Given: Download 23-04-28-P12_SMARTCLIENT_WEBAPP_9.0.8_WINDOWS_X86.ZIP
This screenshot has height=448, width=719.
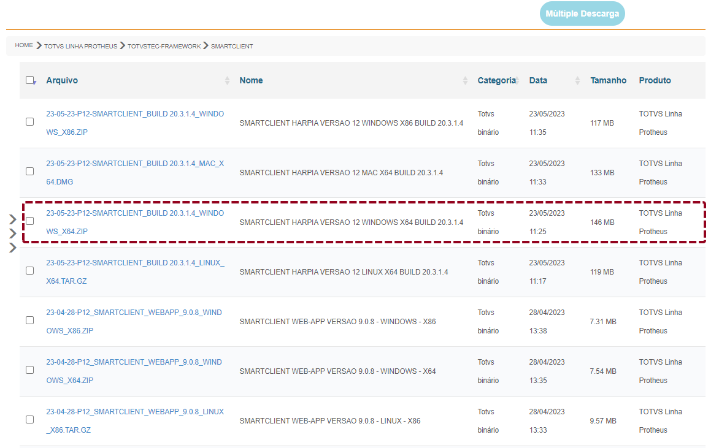Looking at the screenshot, I should click(134, 322).
